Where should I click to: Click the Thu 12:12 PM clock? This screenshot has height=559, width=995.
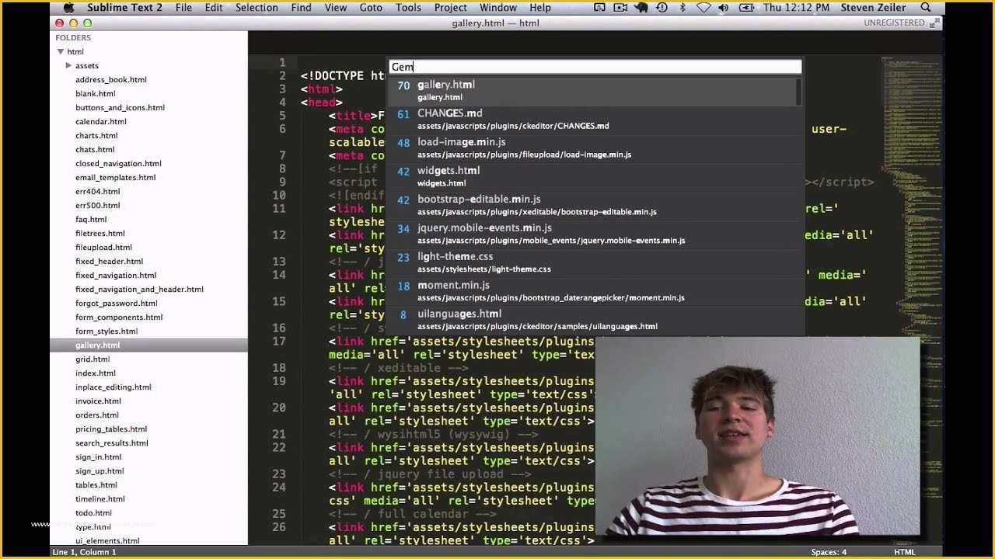tap(797, 8)
